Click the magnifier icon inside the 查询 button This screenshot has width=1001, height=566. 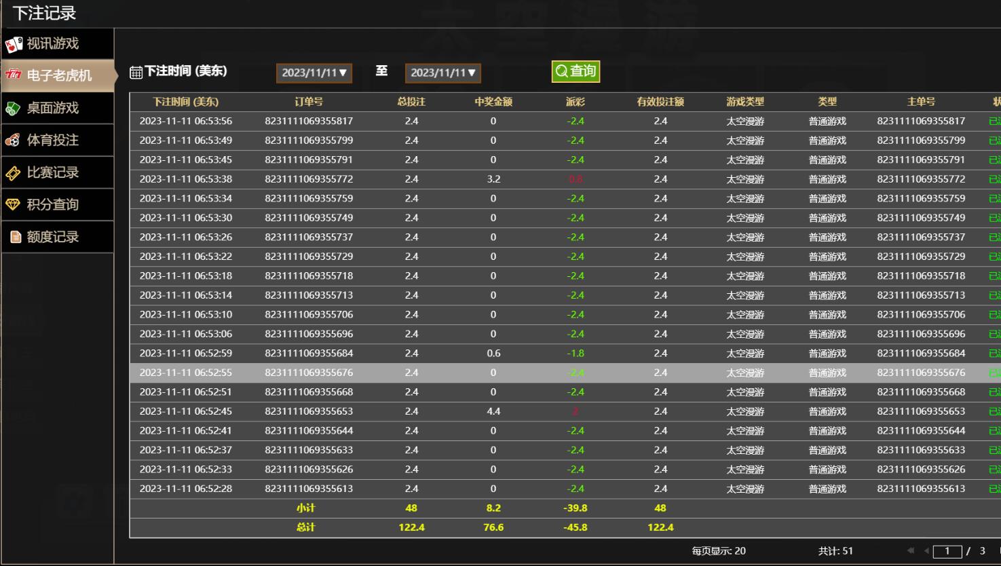(x=561, y=71)
